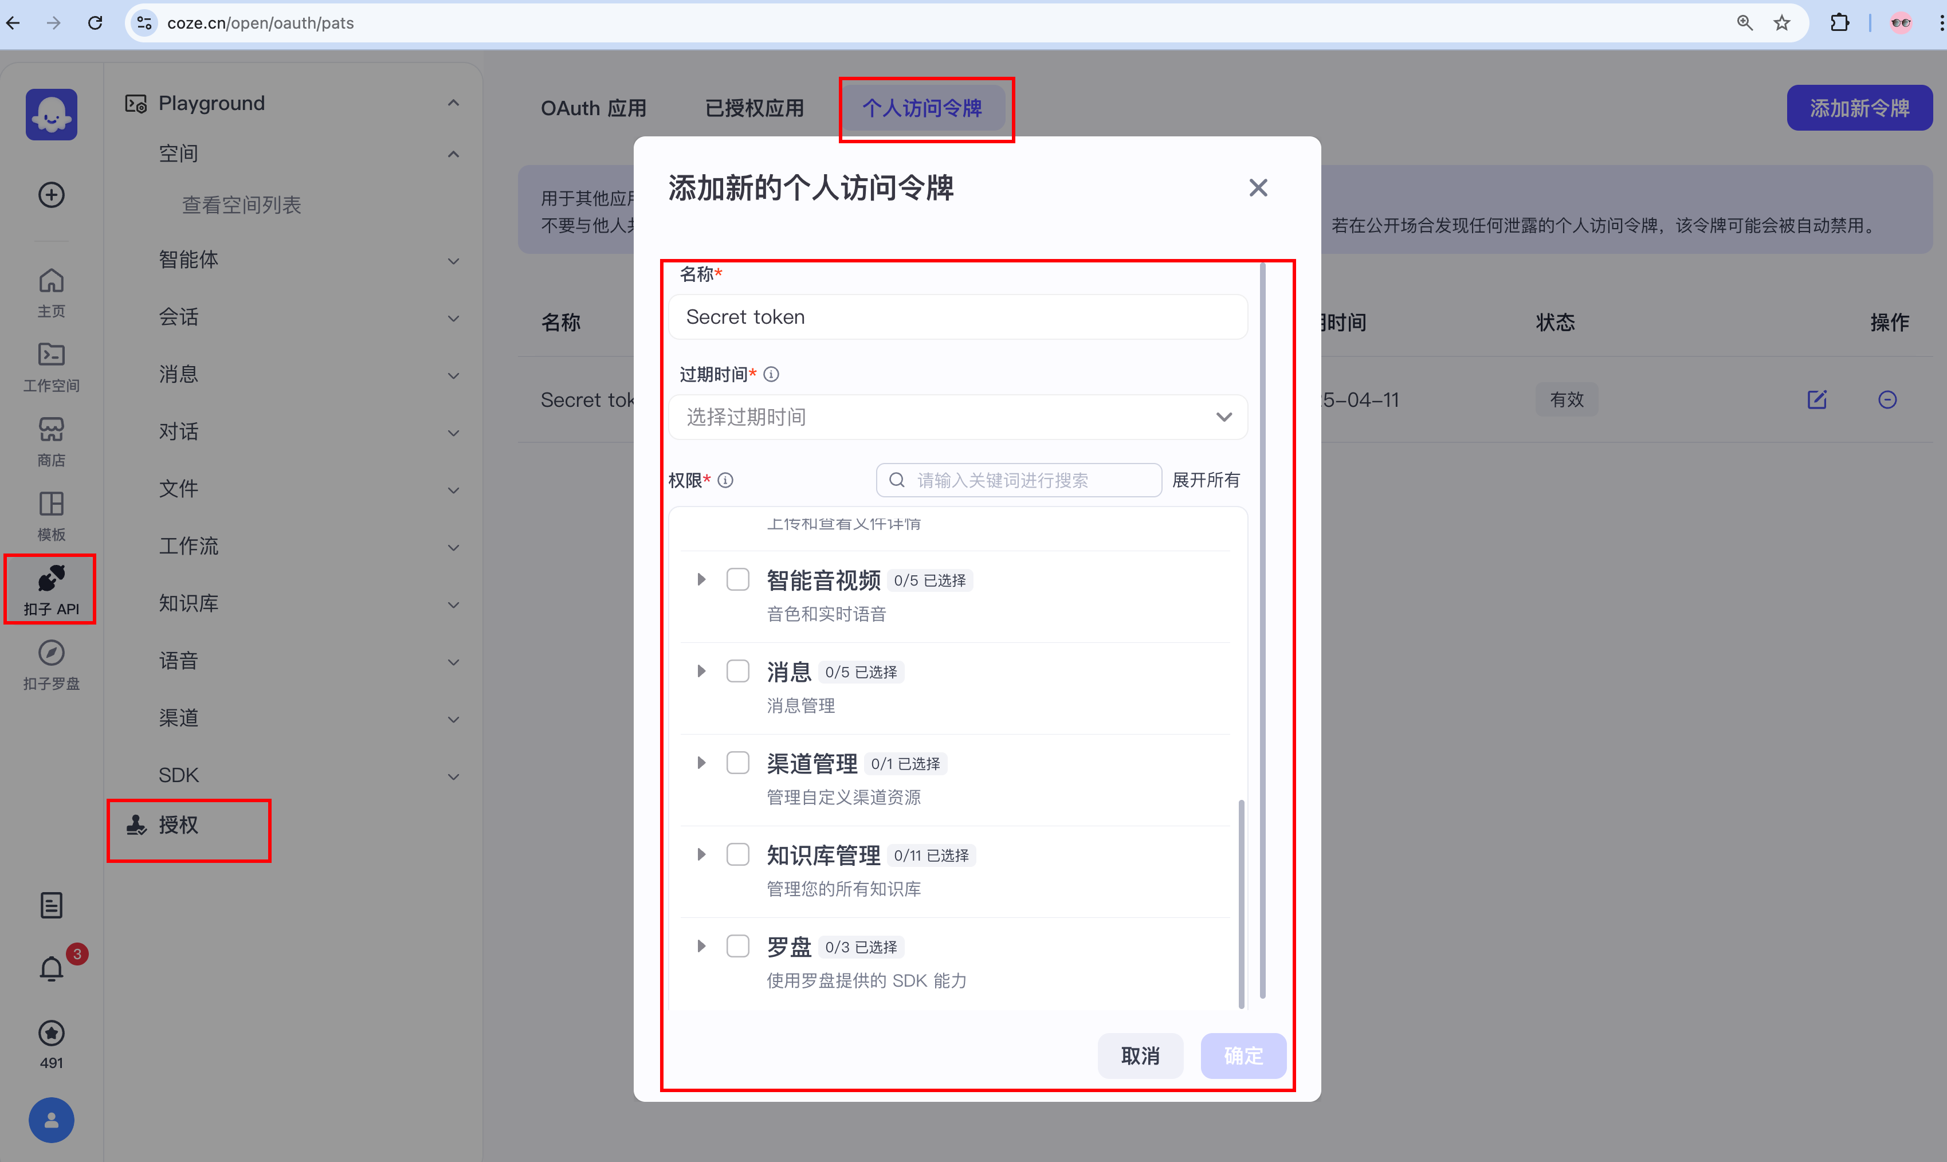This screenshot has width=1947, height=1162.
Task: Edit the Secret token using pencil icon
Action: [x=1817, y=399]
